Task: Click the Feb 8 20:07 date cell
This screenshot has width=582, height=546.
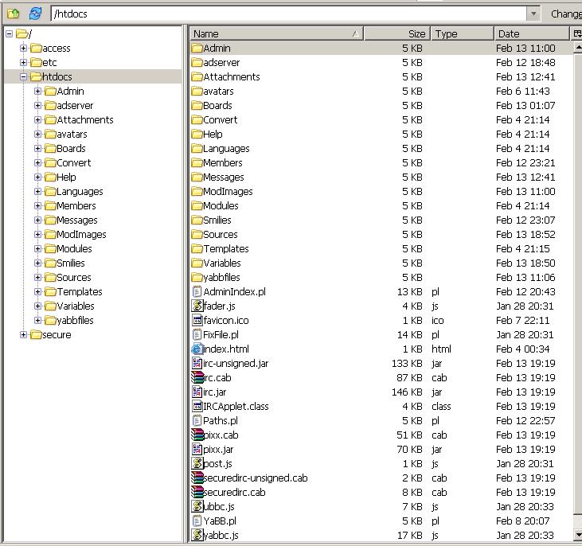Action: coord(522,521)
